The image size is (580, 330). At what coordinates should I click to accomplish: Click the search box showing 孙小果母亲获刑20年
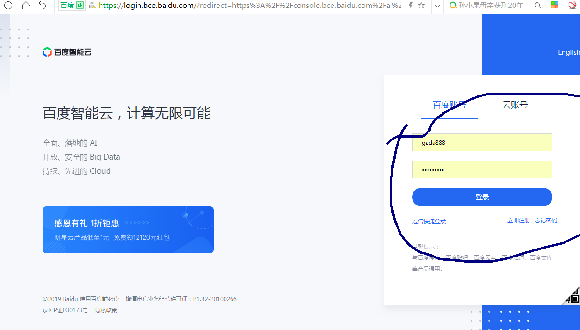491,6
